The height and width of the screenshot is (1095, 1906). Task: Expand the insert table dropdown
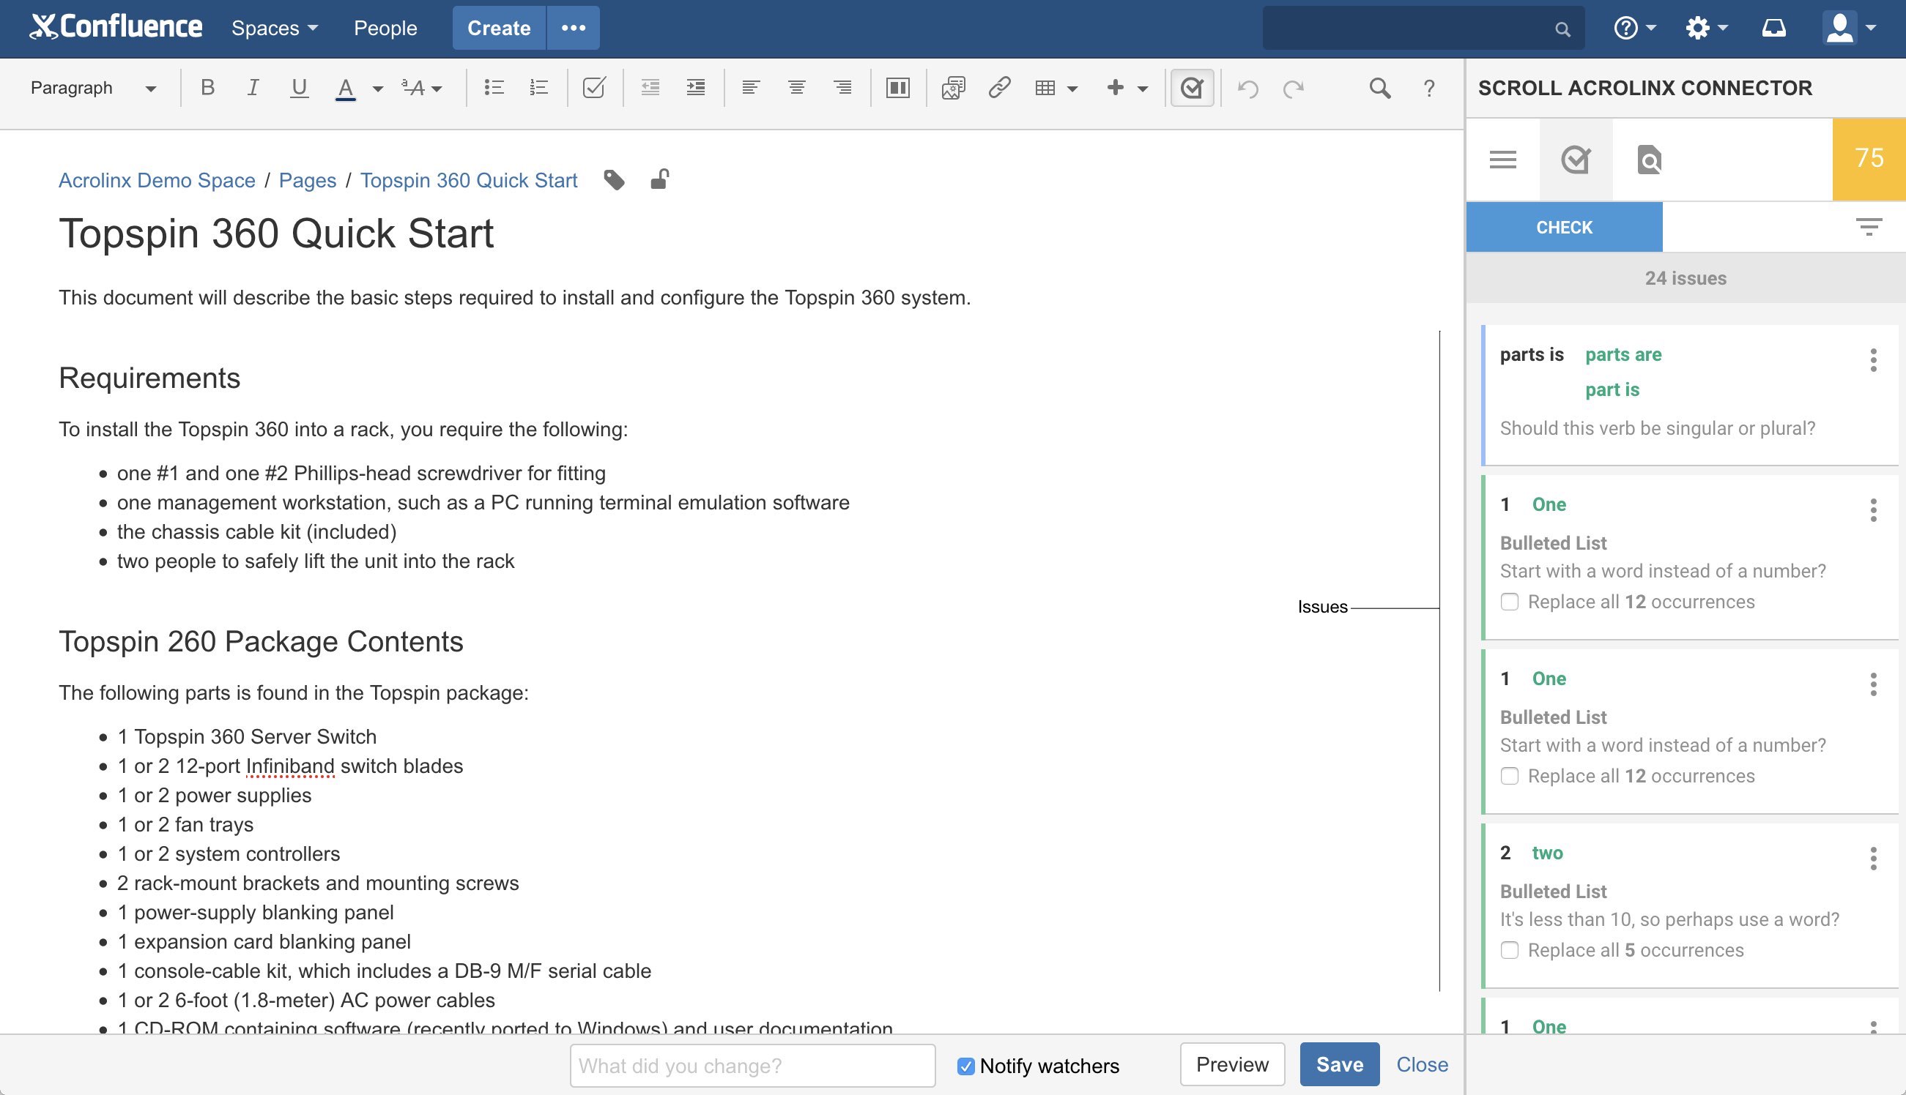(x=1072, y=89)
